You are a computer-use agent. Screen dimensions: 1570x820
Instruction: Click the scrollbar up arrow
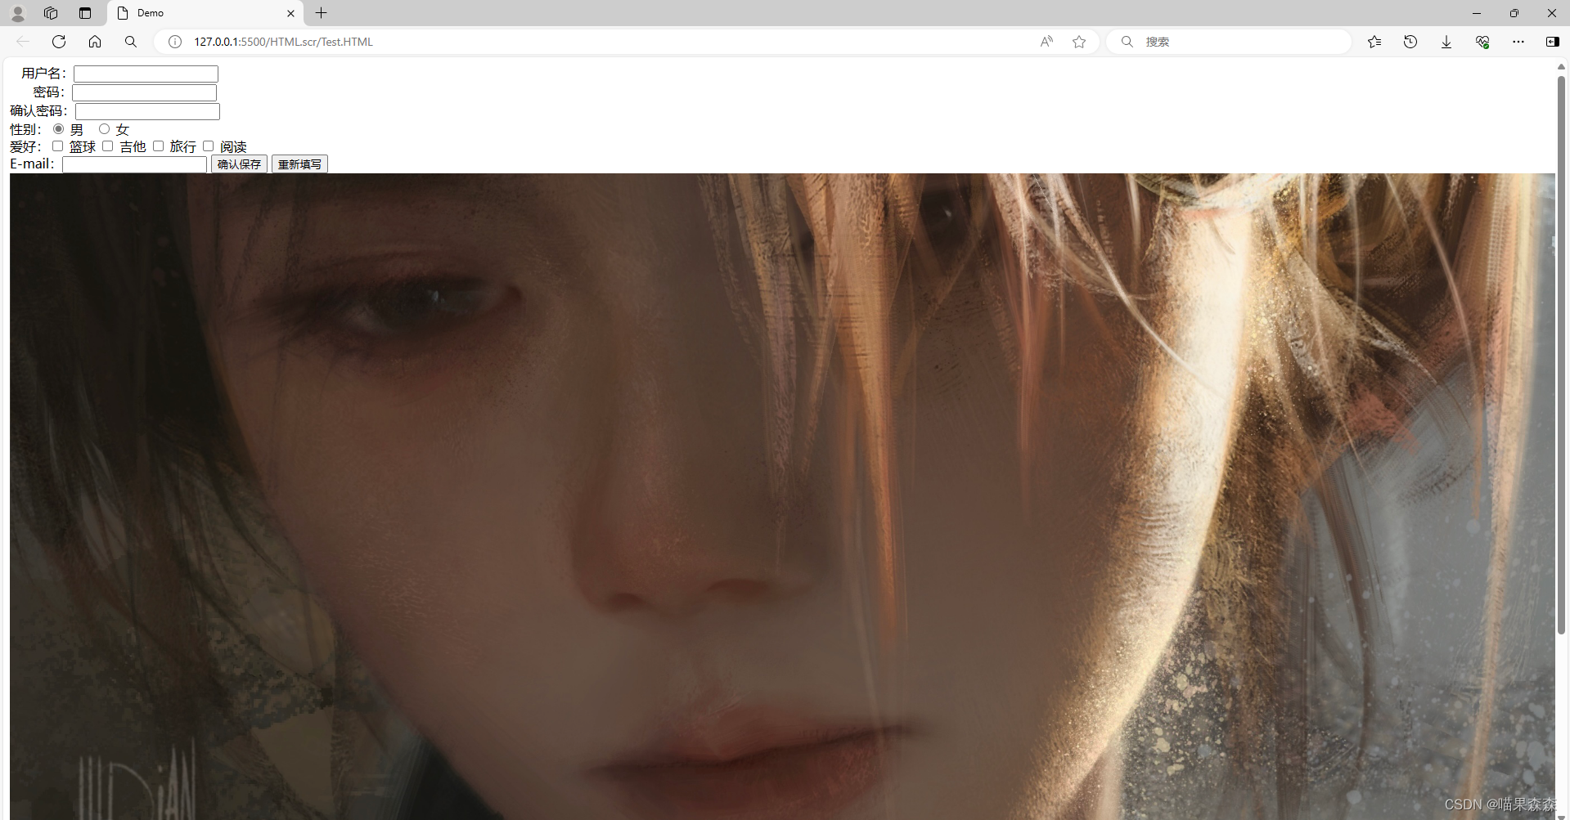click(x=1561, y=66)
